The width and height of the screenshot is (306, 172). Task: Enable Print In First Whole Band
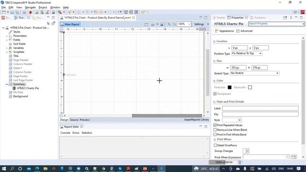[215, 134]
